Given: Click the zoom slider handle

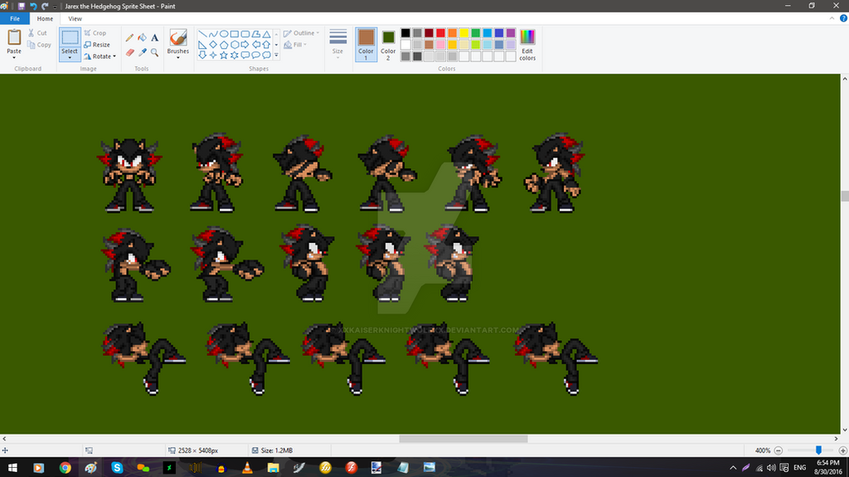Looking at the screenshot, I should point(818,450).
